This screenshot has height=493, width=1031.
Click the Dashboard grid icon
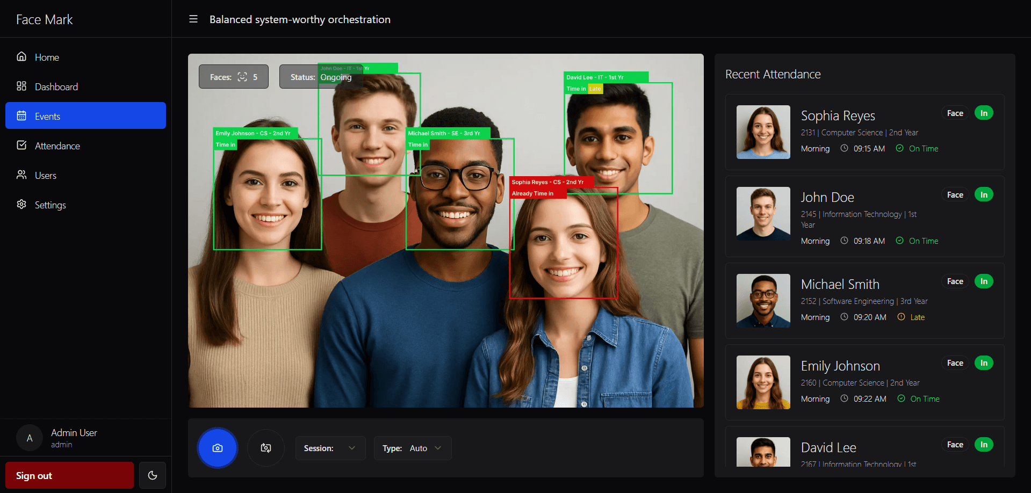point(21,86)
